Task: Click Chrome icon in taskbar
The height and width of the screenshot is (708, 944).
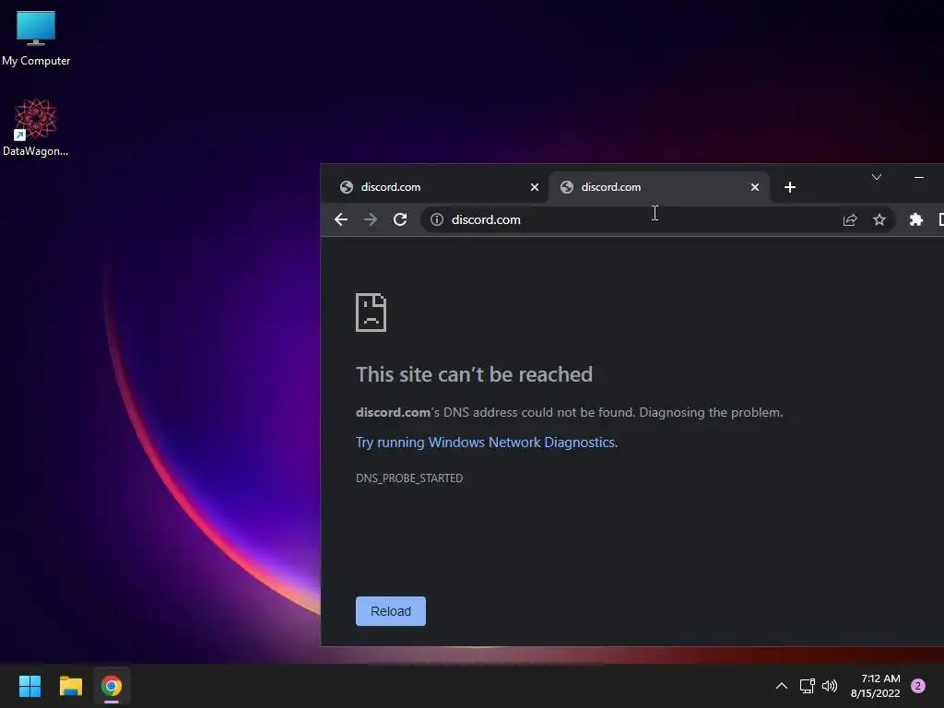Action: tap(112, 686)
